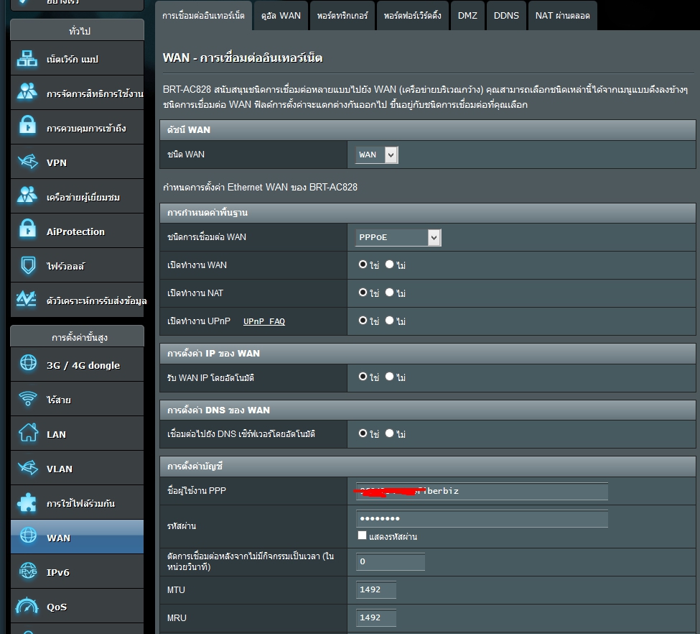Click the LAN house icon

point(27,434)
